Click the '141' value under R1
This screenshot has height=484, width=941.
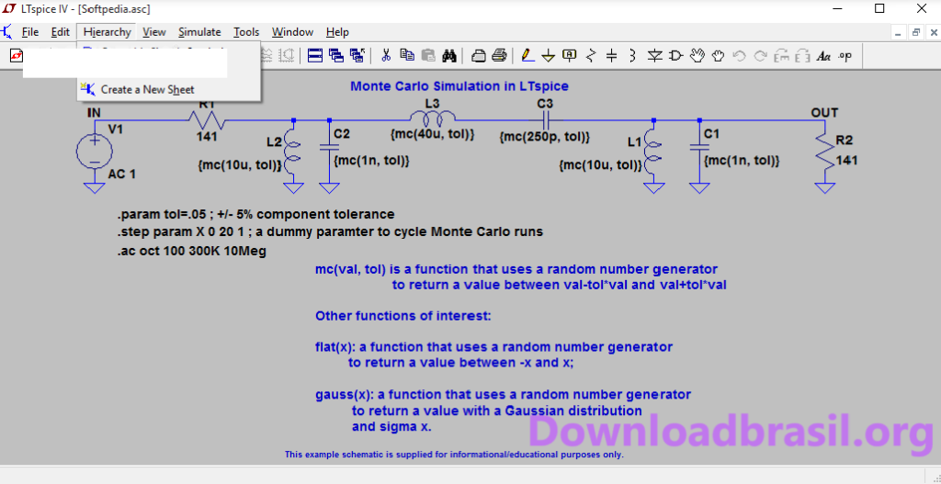[x=207, y=137]
